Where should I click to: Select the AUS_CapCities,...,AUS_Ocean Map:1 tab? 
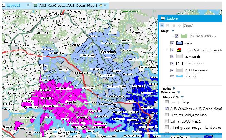(x=68, y=5)
